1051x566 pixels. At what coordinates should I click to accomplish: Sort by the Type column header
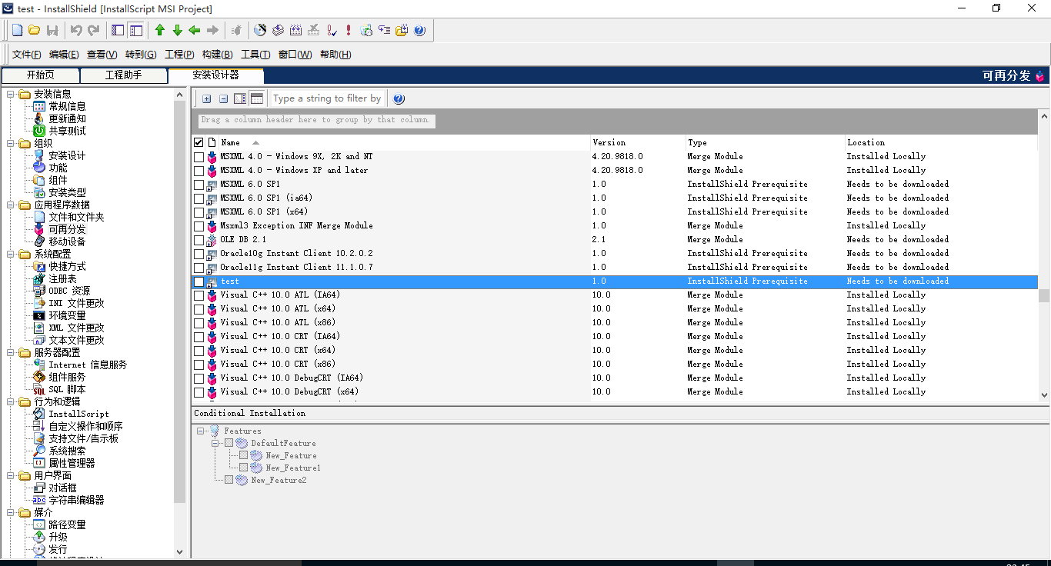[765, 142]
